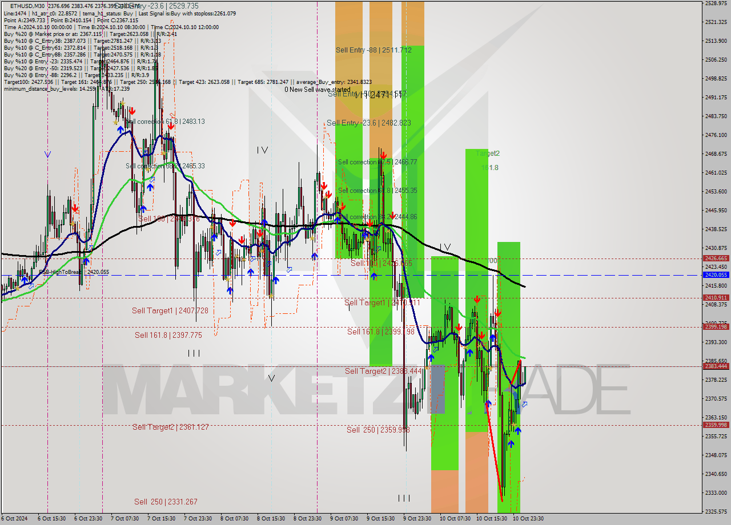Click the '9 Oct 07:30' time axis label
Screen dimensions: 731x525
tap(344, 519)
